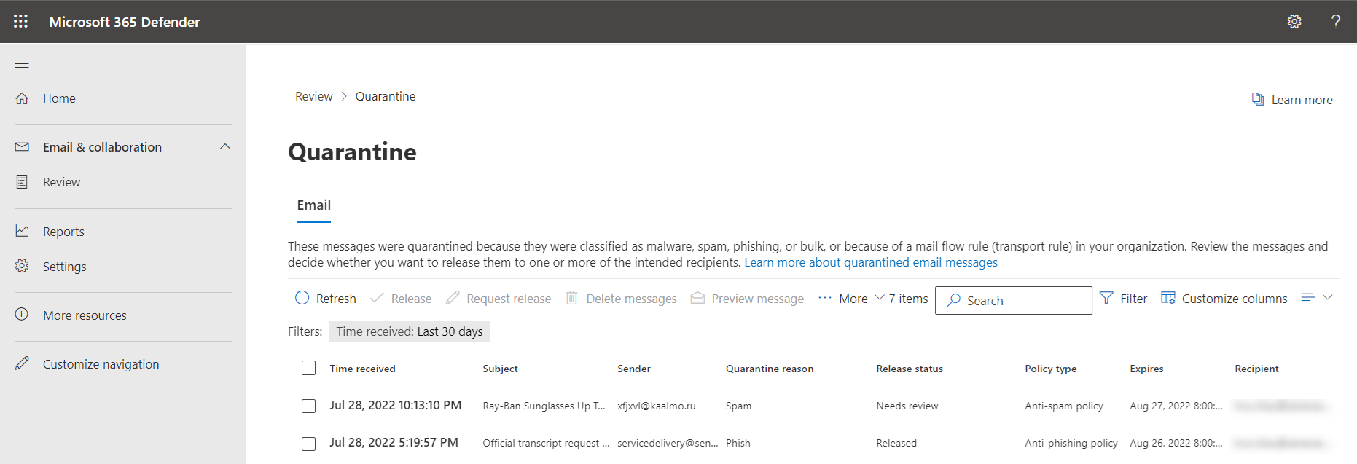Open the app launcher waffle icon

[20, 21]
